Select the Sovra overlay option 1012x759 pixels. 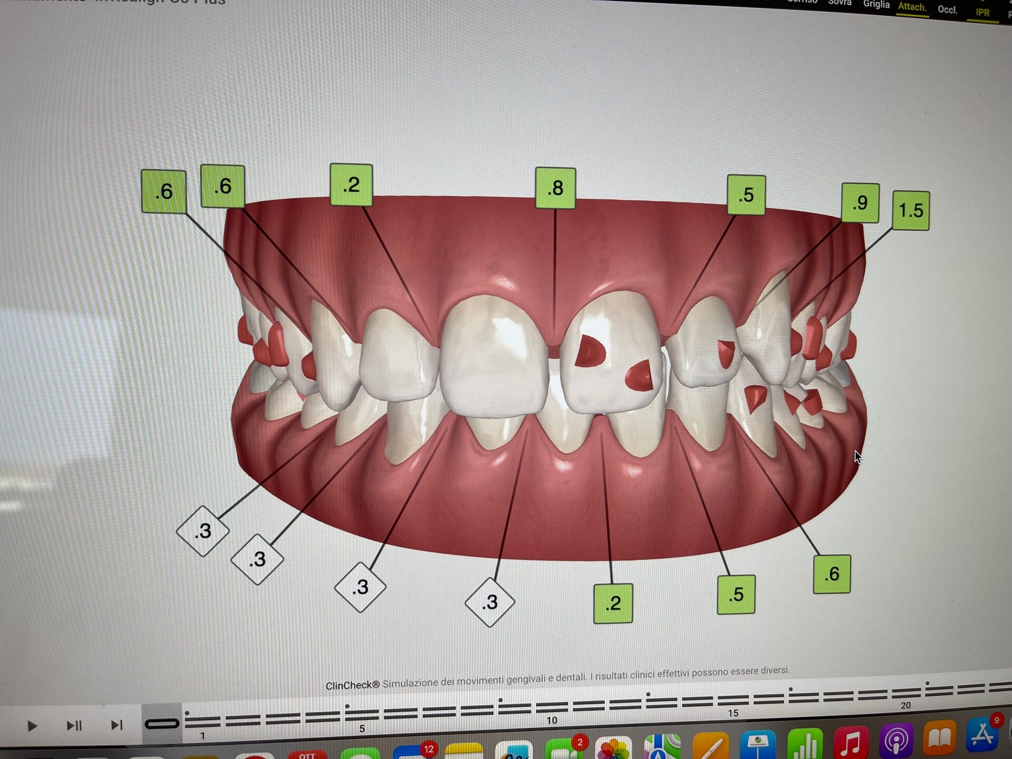839,3
